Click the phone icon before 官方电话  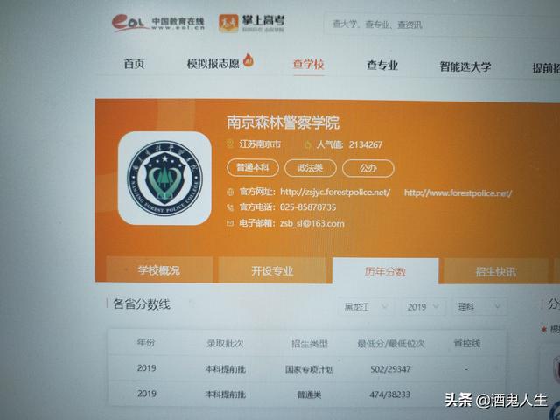[230, 207]
